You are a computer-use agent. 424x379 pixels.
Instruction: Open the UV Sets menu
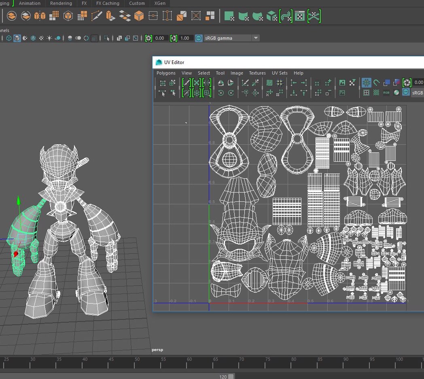tap(280, 73)
